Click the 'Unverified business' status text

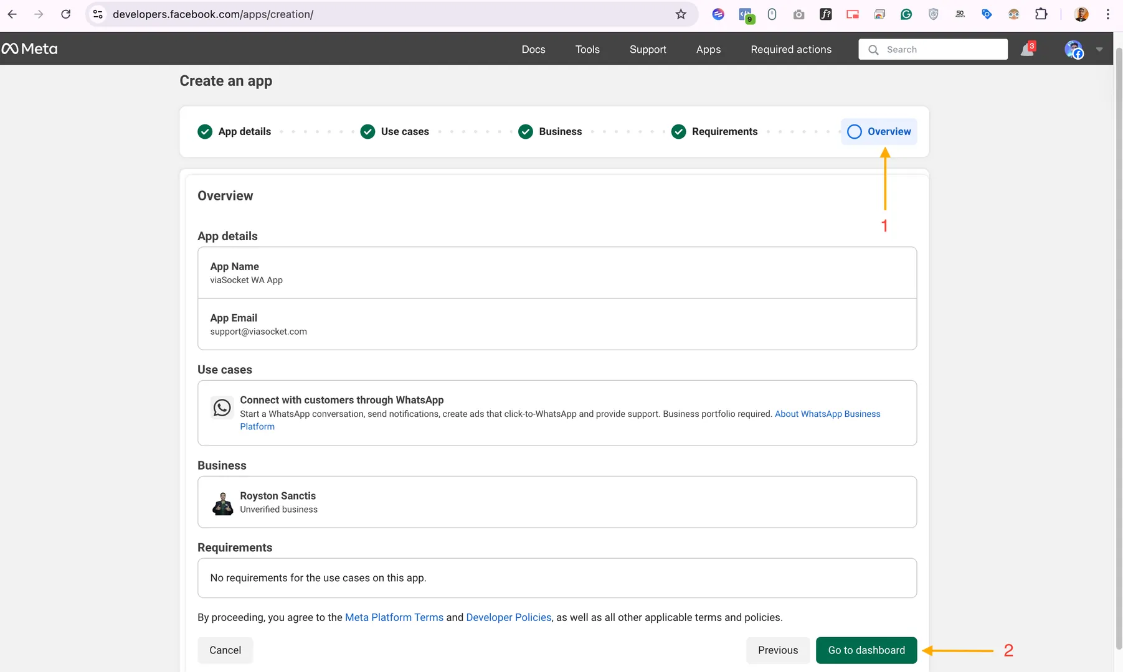pos(278,510)
